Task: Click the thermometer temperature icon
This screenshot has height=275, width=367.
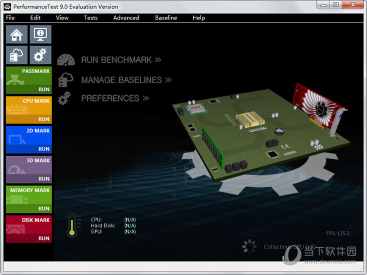Action: tap(72, 225)
